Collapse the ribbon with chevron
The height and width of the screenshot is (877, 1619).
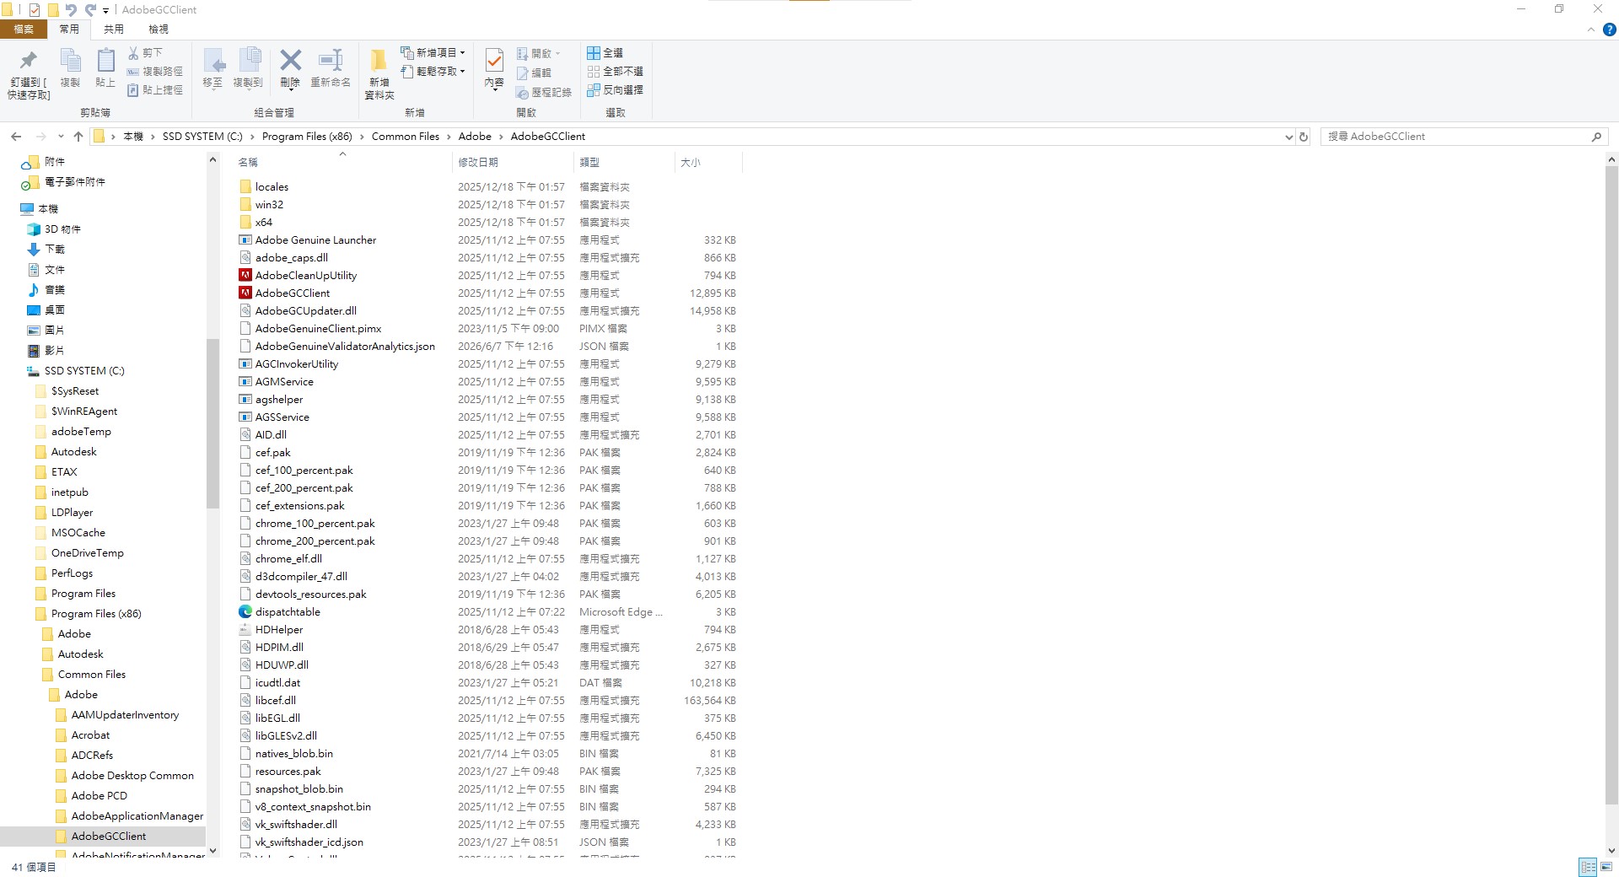coord(1591,30)
